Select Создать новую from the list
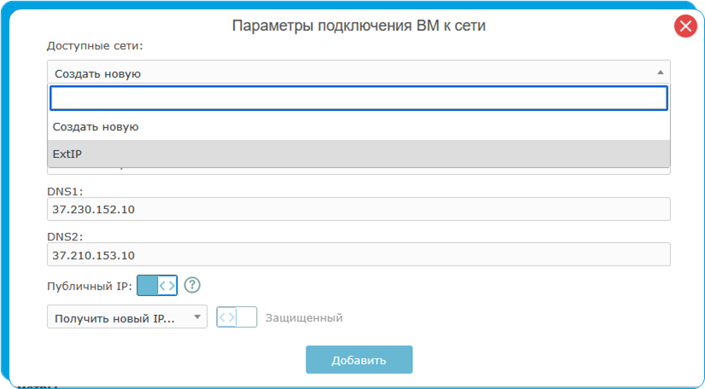The image size is (705, 389). click(96, 126)
